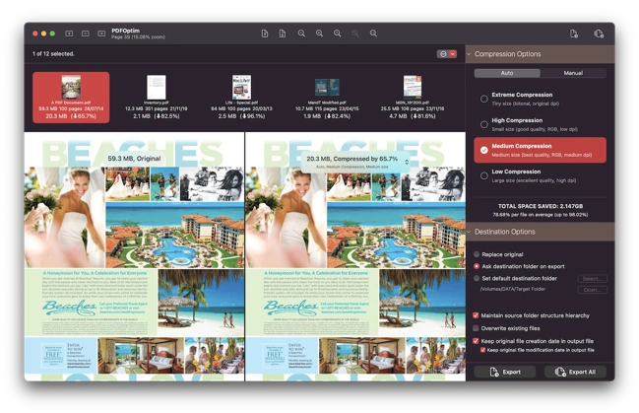The height and width of the screenshot is (413, 639).
Task: Click the Open... destination folder button
Action: pos(592,290)
